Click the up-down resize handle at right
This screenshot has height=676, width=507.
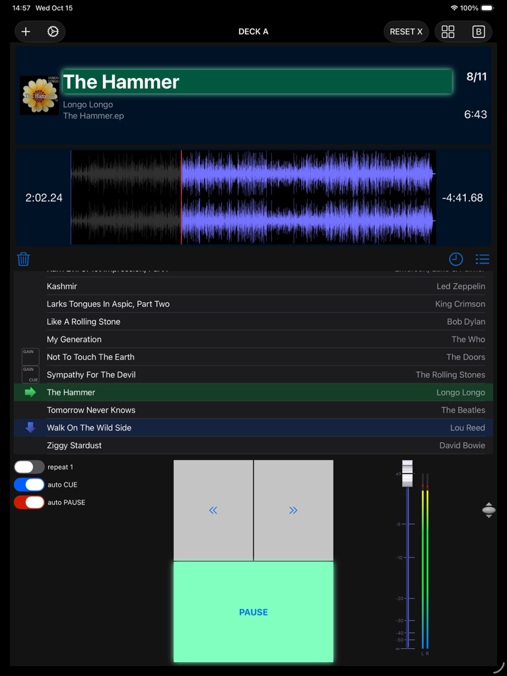click(489, 510)
